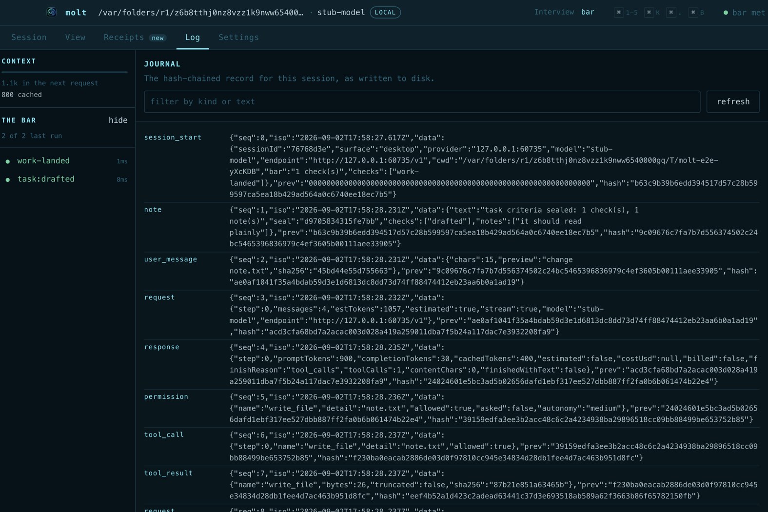Click the tool_call journal entry label
This screenshot has width=768, height=512.
tap(164, 435)
